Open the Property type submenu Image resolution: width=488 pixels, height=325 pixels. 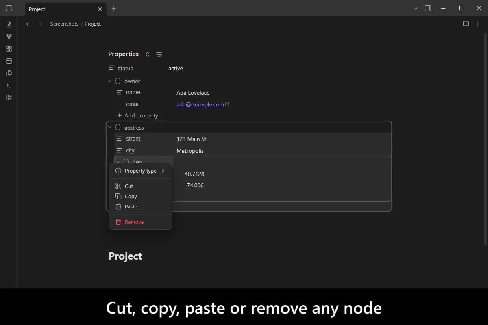141,171
